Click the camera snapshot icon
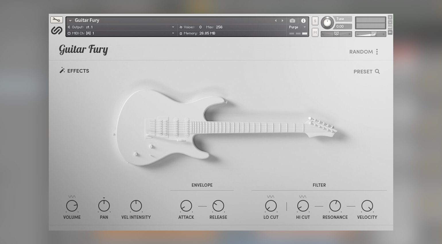 (x=292, y=21)
